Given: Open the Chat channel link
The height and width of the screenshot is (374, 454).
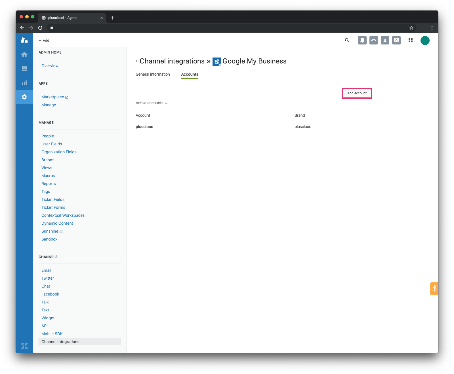Looking at the screenshot, I should tap(46, 286).
